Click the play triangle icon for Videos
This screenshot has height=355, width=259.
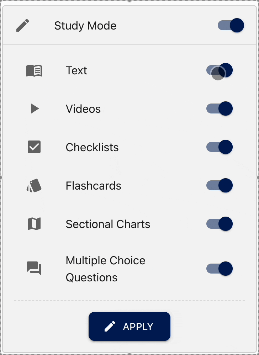[x=35, y=109]
